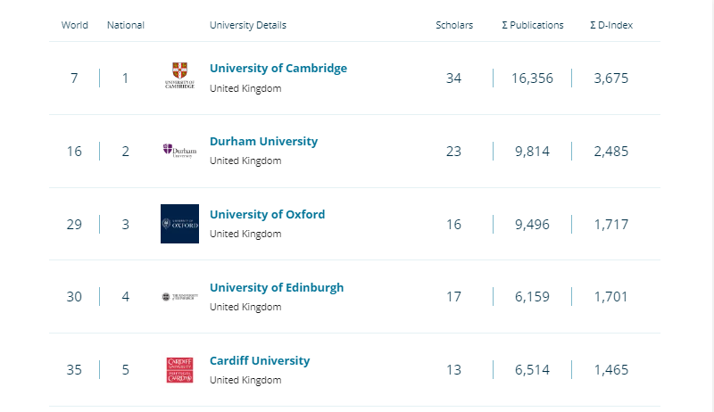
Task: Click the University Details column header
Action: tap(248, 25)
